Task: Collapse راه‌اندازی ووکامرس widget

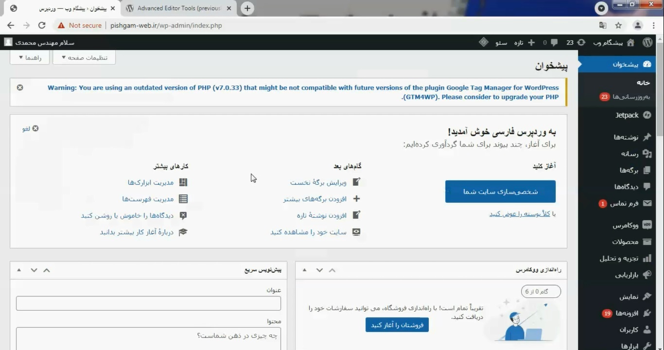Action: coord(304,270)
